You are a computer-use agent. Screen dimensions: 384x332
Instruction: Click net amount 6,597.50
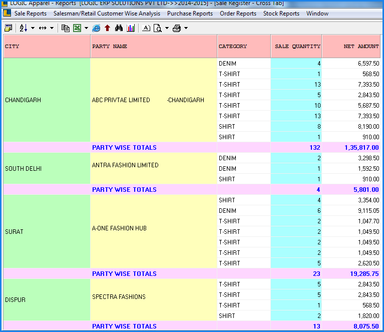pyautogui.click(x=351, y=64)
